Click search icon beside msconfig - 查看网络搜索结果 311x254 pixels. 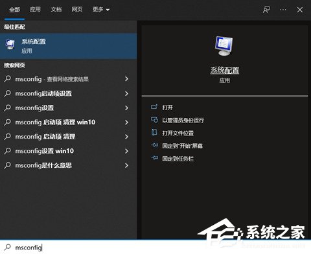click(x=7, y=79)
